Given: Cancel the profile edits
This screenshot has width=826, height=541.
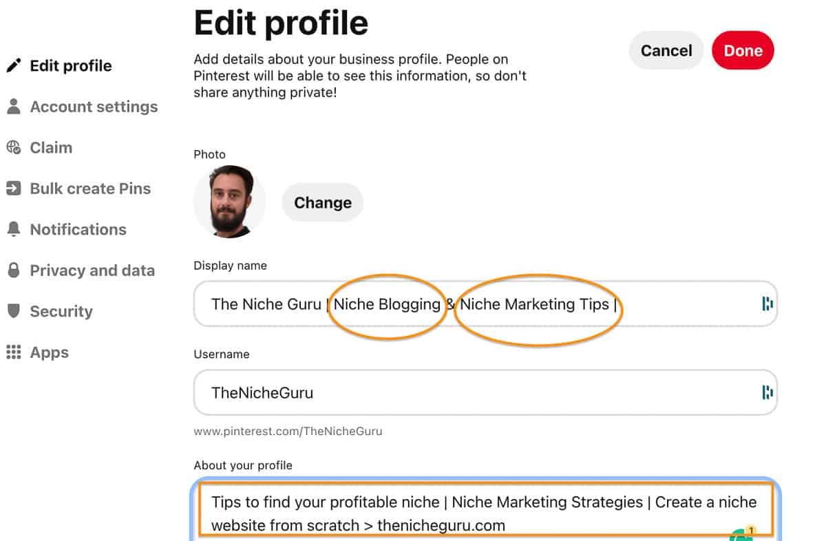Looking at the screenshot, I should tap(666, 50).
